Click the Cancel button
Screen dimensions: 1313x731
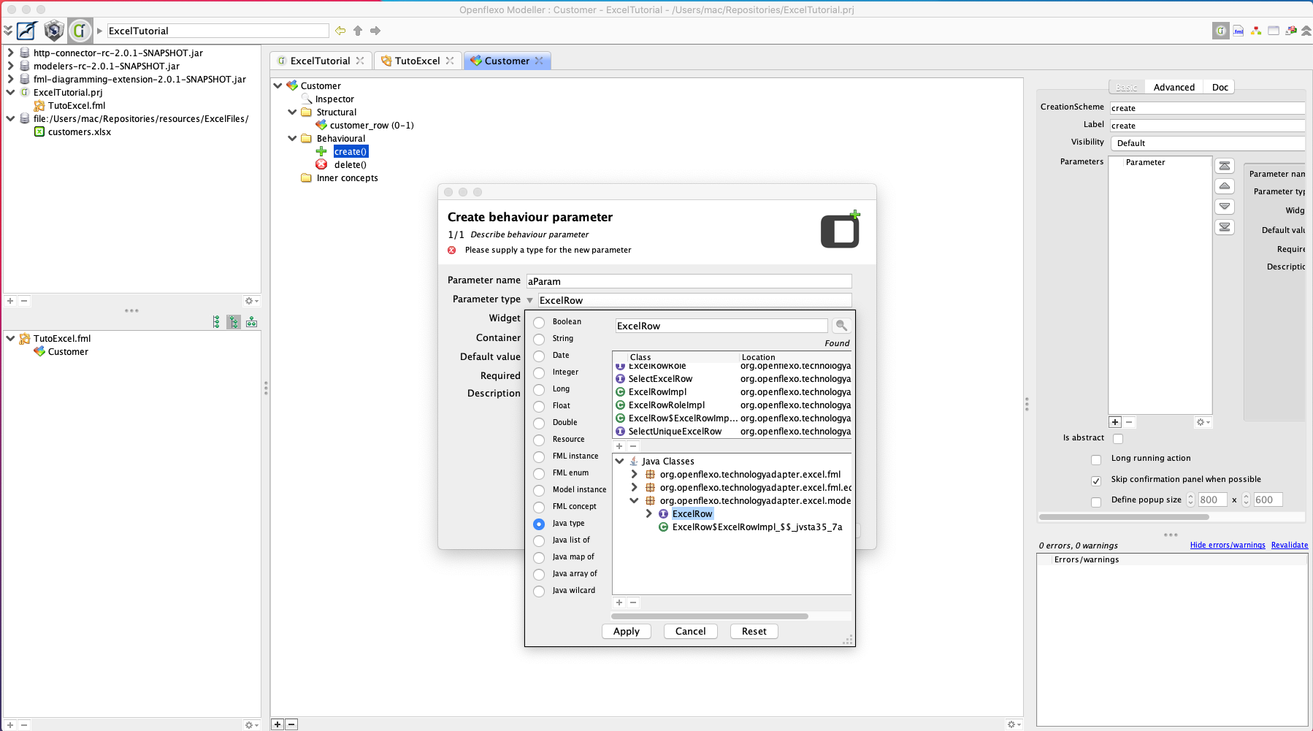tap(690, 632)
